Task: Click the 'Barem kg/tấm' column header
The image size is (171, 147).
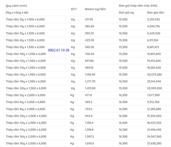Action: [95, 9]
